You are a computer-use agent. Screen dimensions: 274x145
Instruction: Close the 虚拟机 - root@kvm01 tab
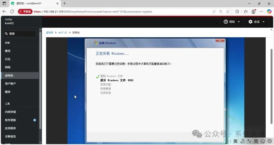click(57, 4)
